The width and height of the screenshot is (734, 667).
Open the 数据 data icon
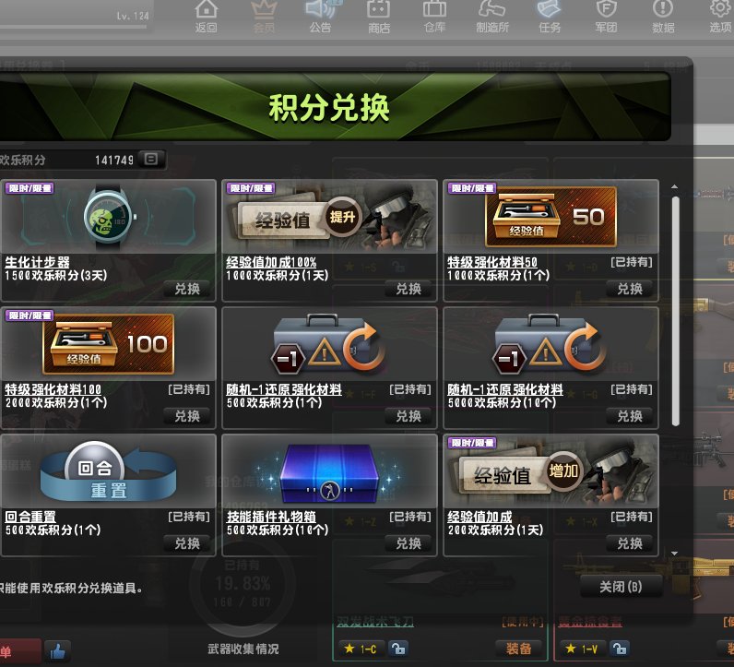[663, 17]
